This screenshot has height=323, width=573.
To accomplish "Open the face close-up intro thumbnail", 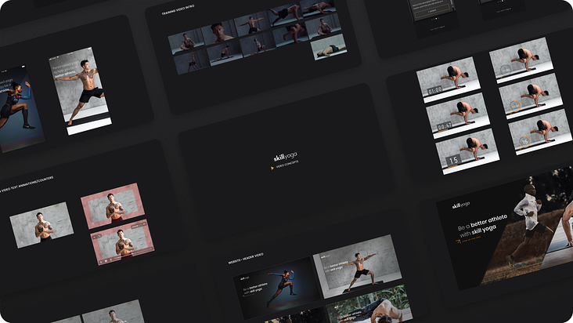I will [x=220, y=33].
